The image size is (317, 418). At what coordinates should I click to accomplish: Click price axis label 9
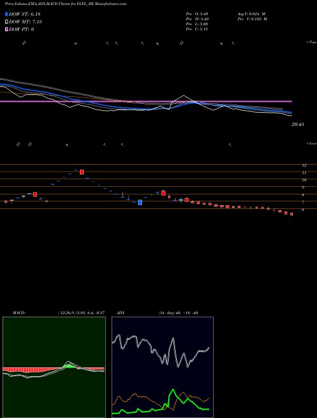click(303, 187)
